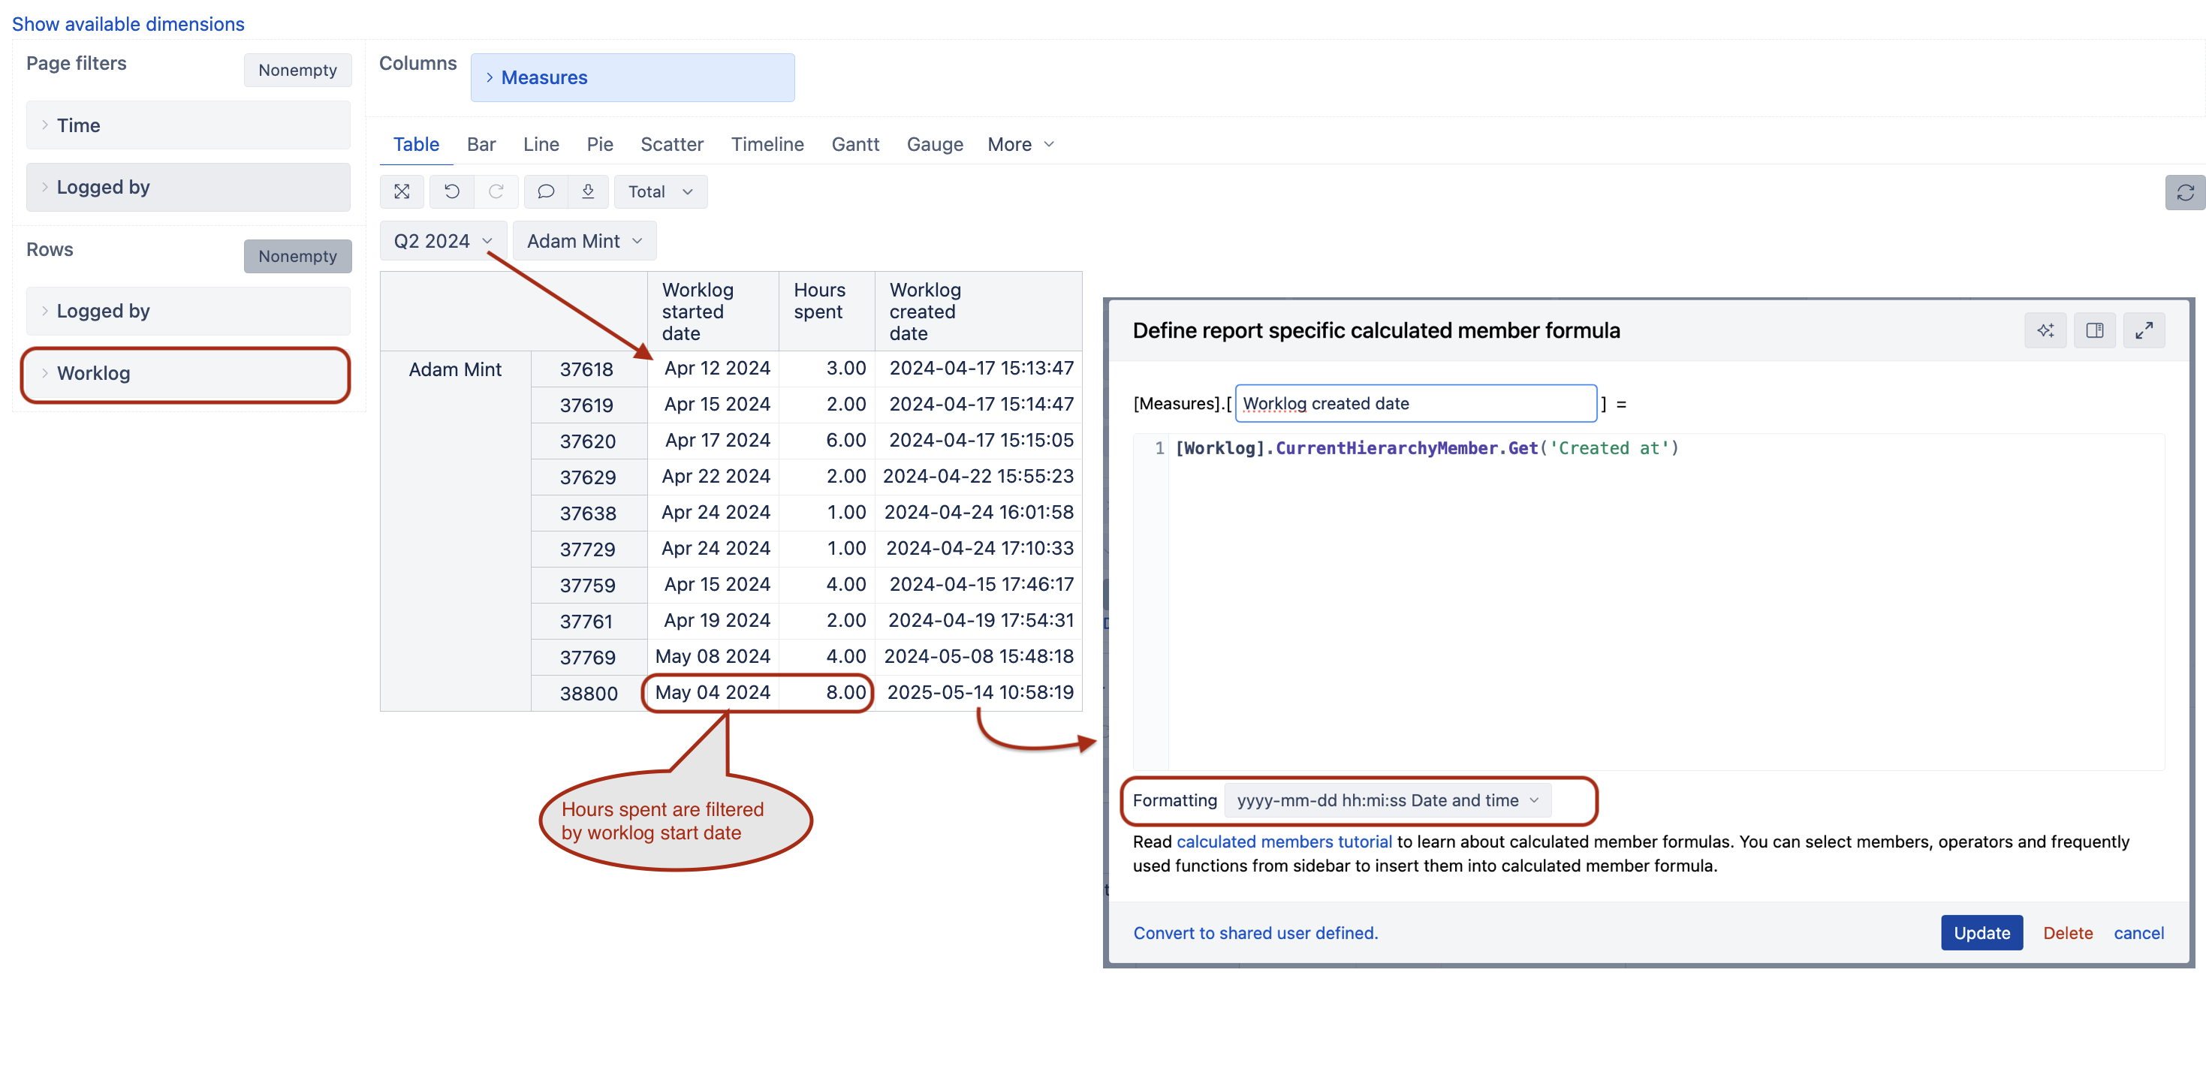Open the calculated members tutorial link
The height and width of the screenshot is (1072, 2206).
coord(1284,842)
